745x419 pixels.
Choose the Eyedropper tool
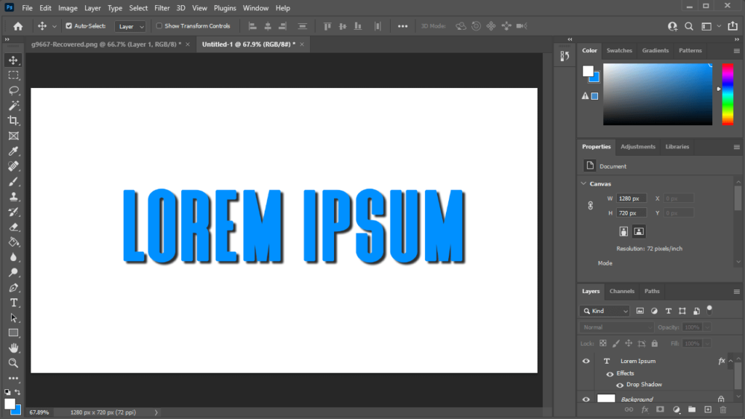pyautogui.click(x=13, y=151)
